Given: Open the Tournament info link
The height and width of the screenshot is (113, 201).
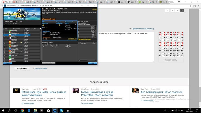Looking at the screenshot, I should pyautogui.click(x=72, y=39).
